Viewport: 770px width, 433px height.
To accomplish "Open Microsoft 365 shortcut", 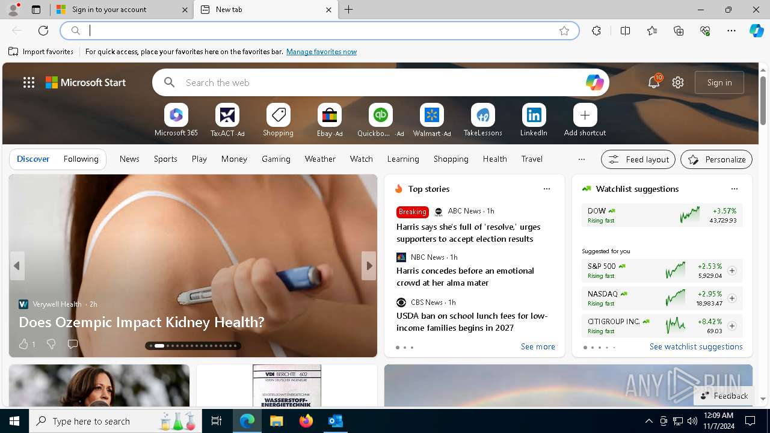I will coord(176,120).
